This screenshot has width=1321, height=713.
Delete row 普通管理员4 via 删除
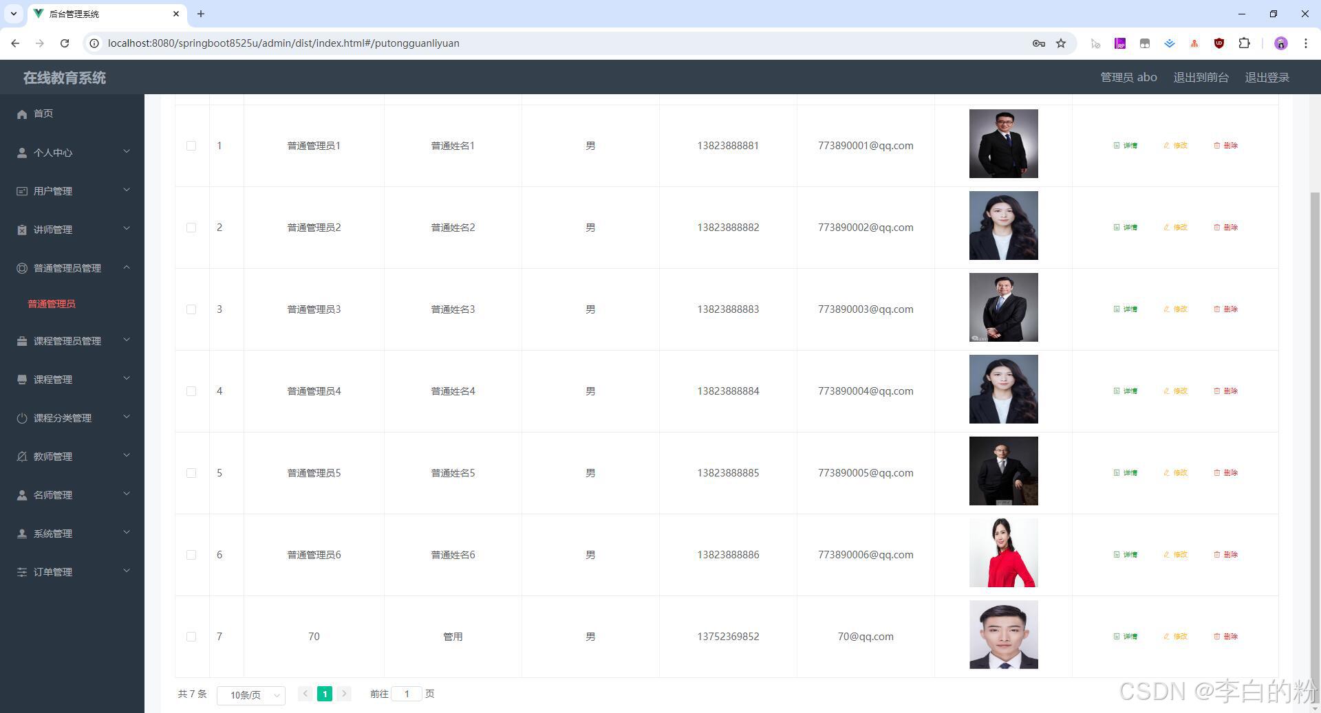tap(1225, 391)
